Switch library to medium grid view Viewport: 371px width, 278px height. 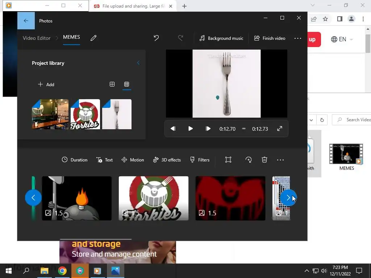[x=112, y=84]
